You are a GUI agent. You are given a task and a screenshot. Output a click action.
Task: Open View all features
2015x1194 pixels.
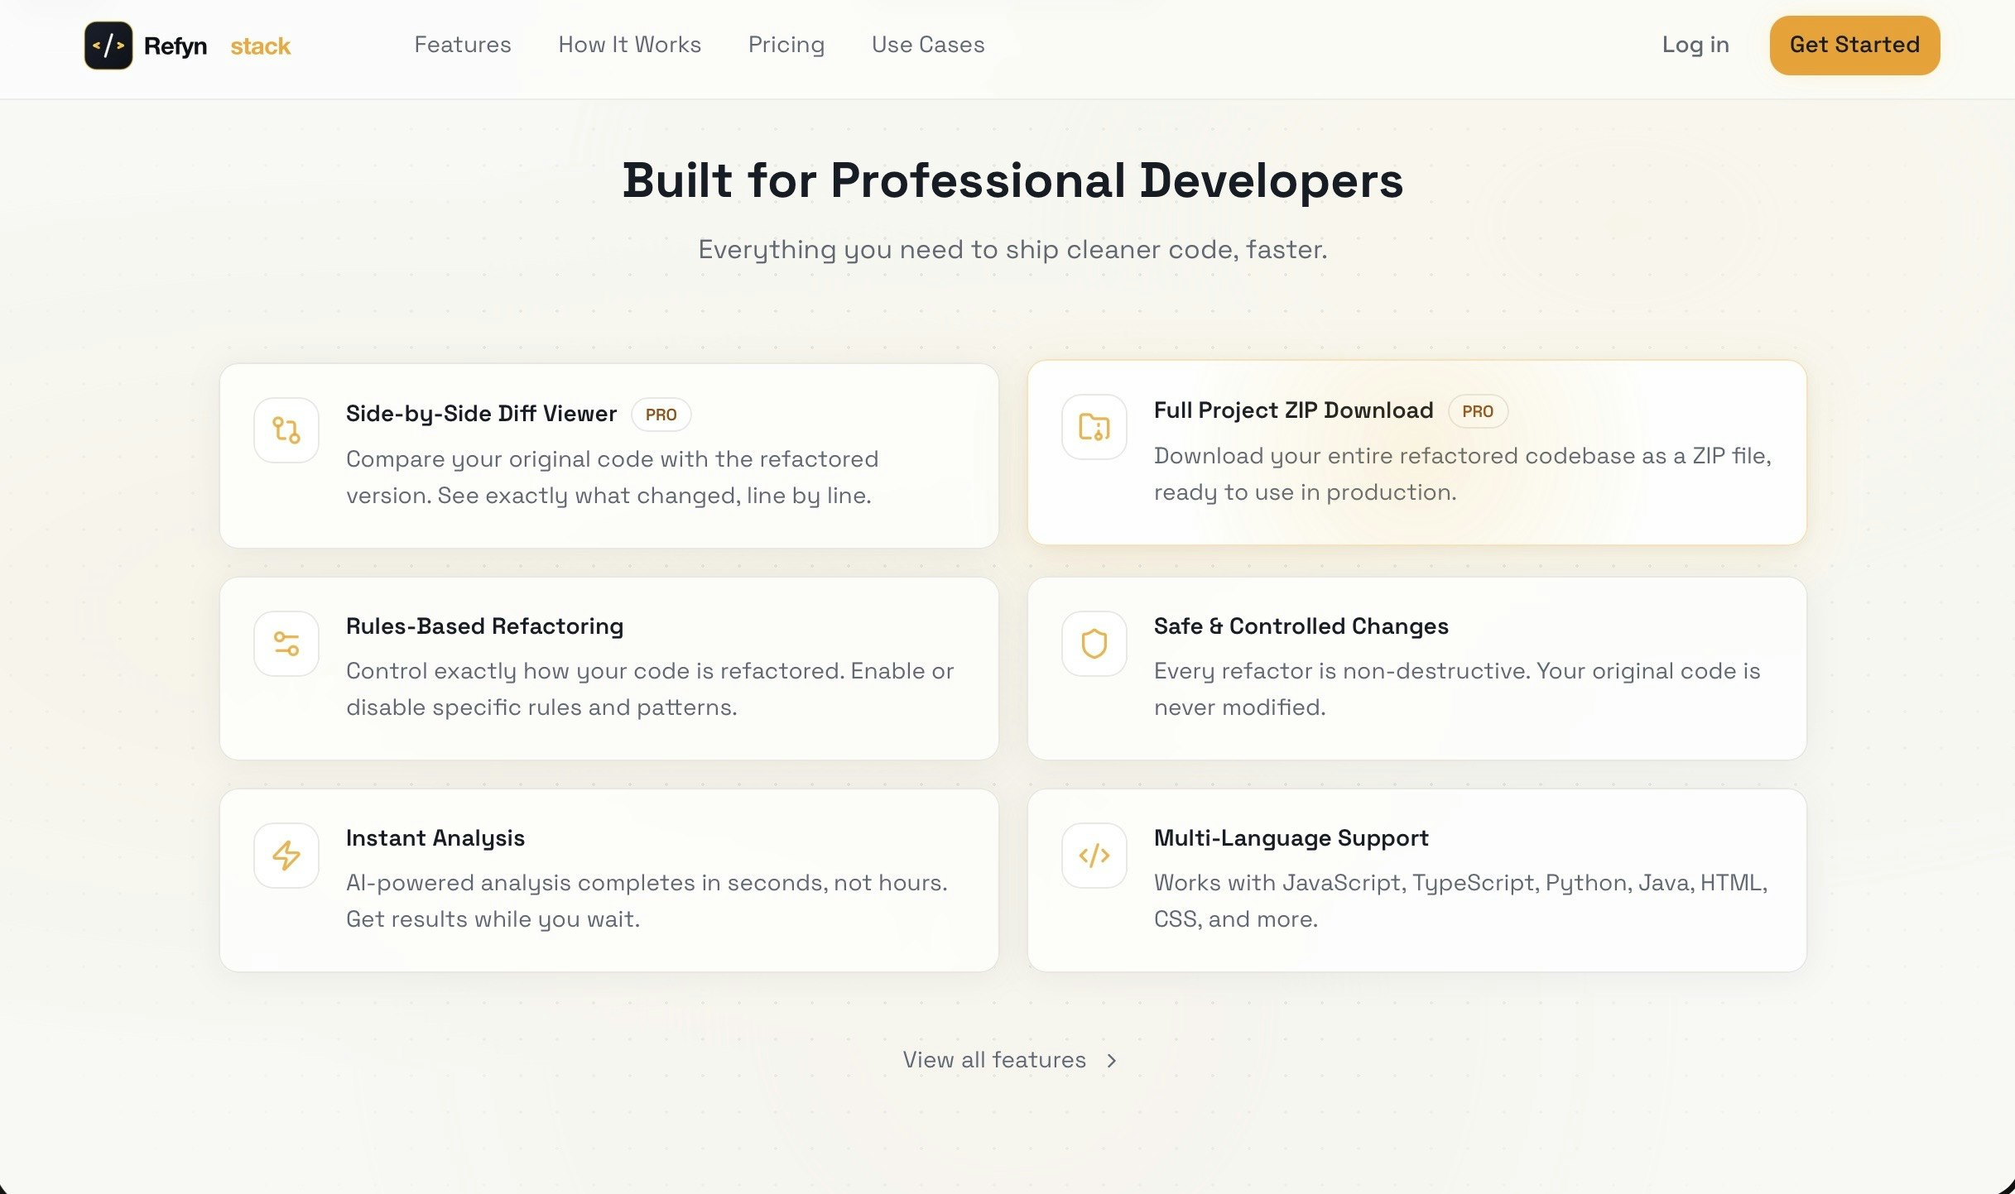pyautogui.click(x=995, y=1060)
